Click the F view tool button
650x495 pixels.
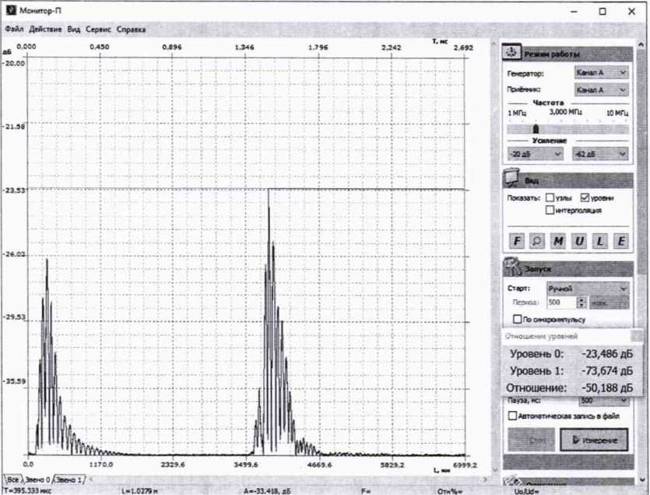(517, 241)
